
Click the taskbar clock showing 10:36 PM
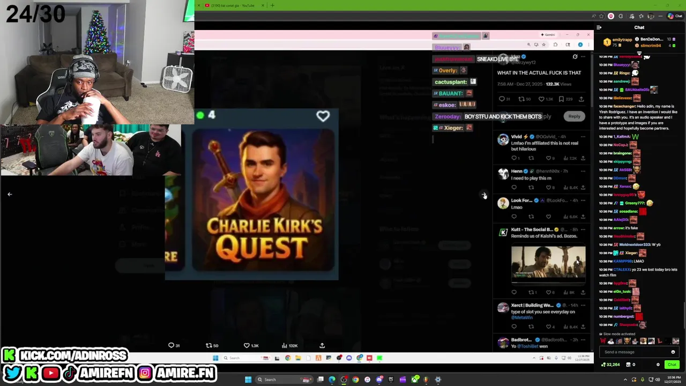(674, 380)
